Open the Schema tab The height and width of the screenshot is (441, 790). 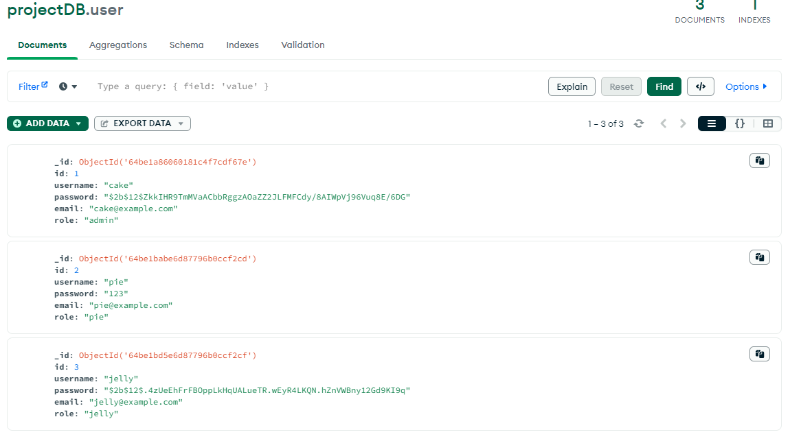[186, 45]
